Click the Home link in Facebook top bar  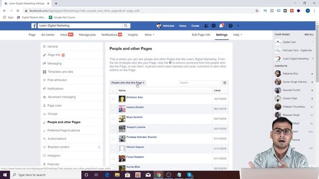coord(182,26)
